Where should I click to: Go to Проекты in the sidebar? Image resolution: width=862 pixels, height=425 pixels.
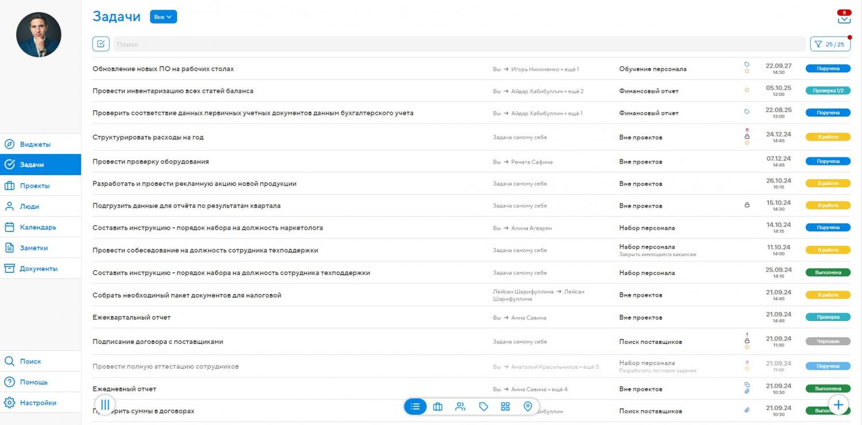(34, 186)
